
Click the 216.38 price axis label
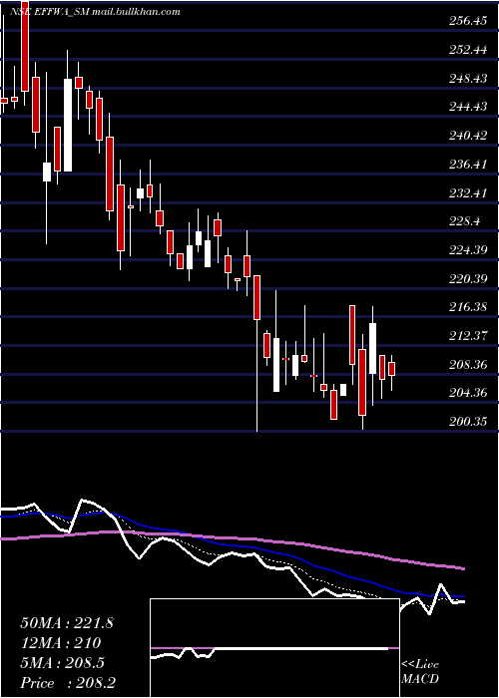(468, 307)
